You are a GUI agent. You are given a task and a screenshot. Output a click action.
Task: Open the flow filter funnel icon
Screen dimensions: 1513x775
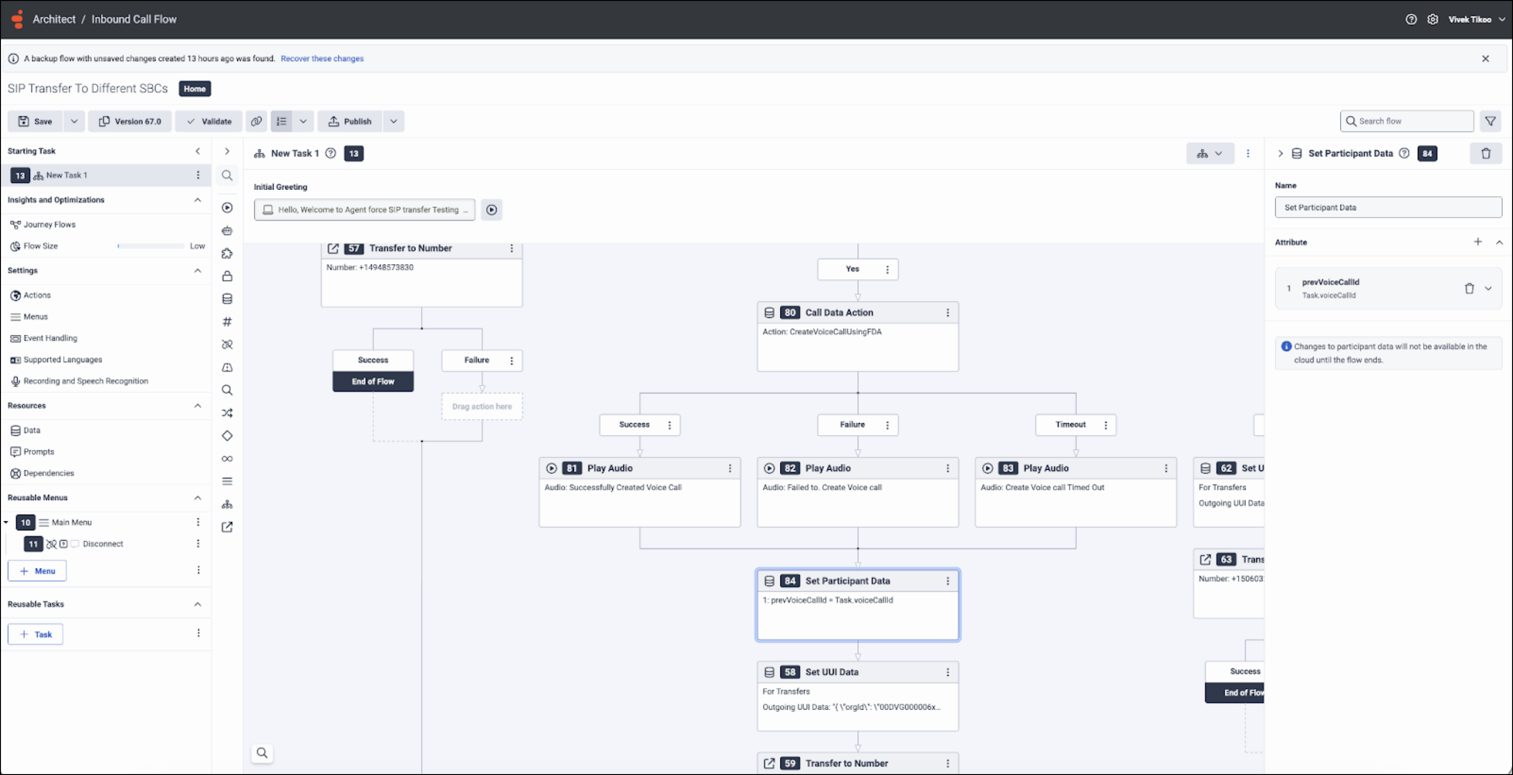[1490, 121]
